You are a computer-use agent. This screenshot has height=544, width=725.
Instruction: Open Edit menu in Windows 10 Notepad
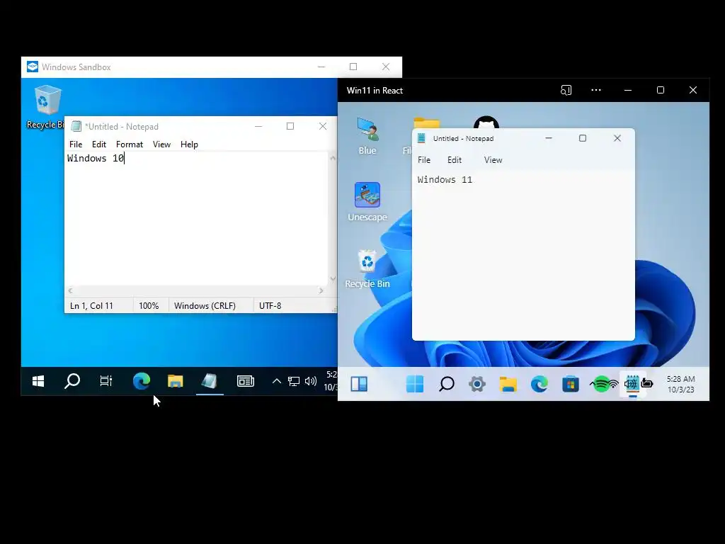[x=99, y=144]
